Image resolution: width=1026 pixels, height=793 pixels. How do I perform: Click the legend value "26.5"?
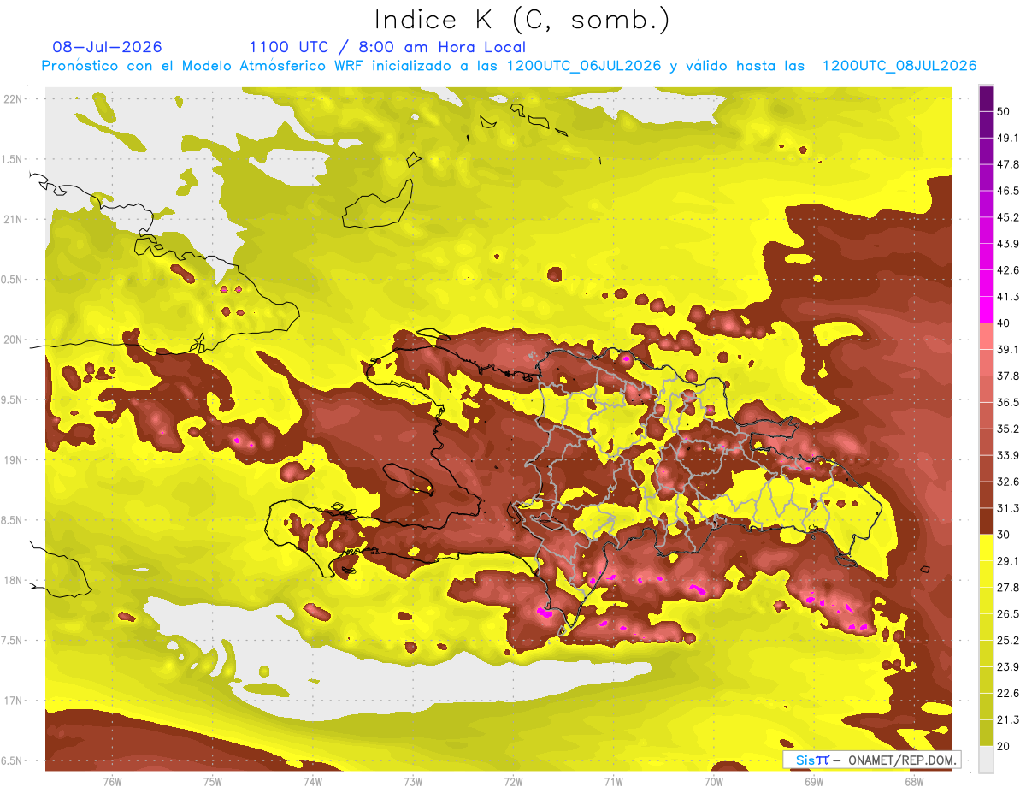1007,614
